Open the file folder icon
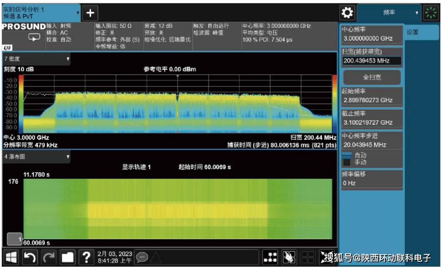Image resolution: width=442 pixels, height=268 pixels. [68, 258]
